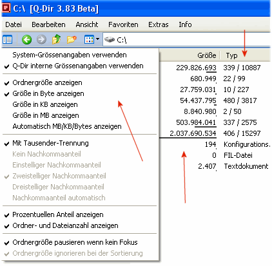
Task: Toggle the tree view panel icon
Action: [x=8, y=40]
